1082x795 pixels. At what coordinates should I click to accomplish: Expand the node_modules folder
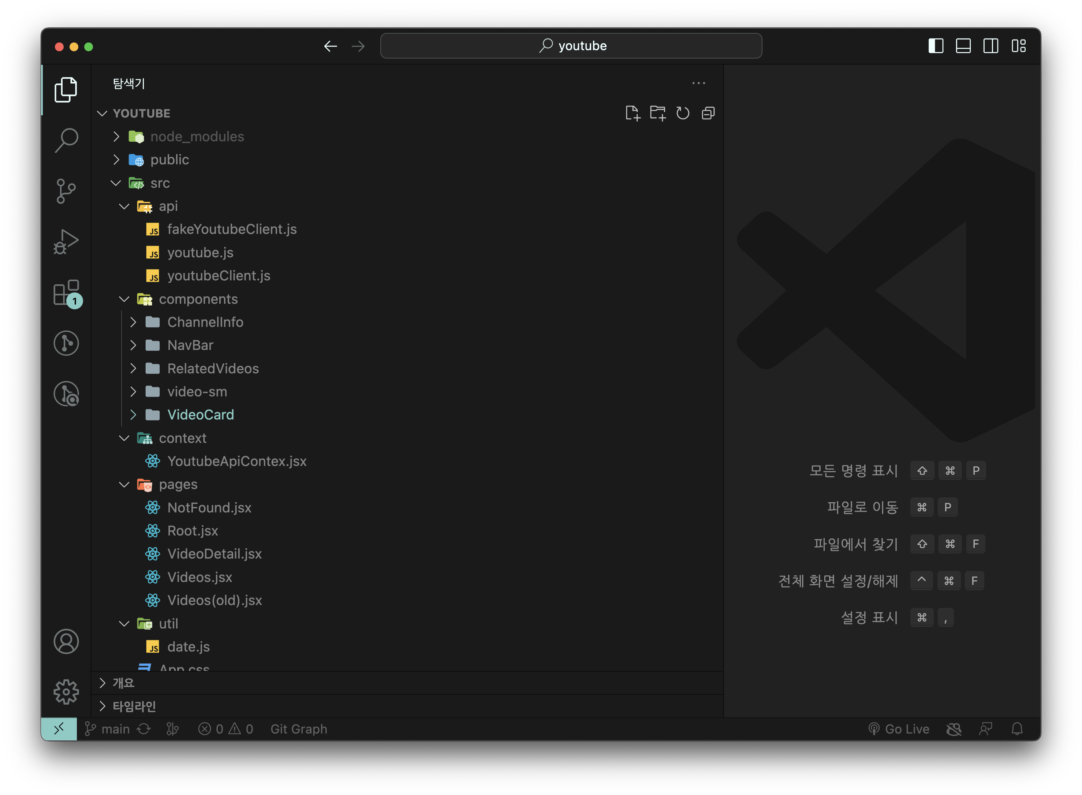[116, 136]
